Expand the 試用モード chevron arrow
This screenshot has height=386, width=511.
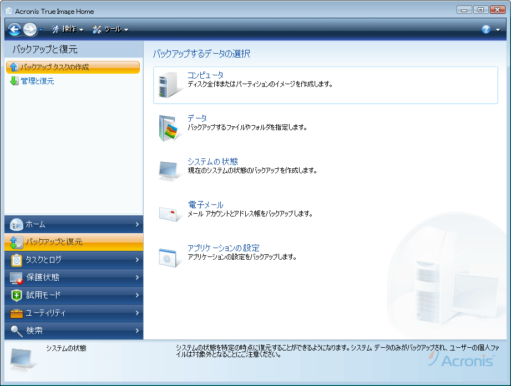[137, 295]
